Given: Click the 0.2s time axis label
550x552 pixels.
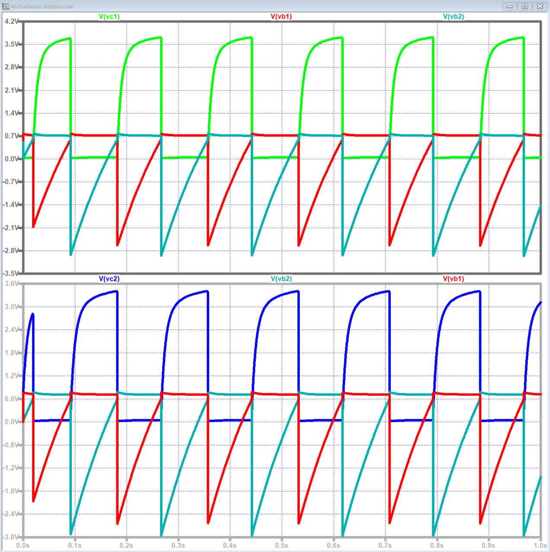Looking at the screenshot, I should tap(126, 546).
